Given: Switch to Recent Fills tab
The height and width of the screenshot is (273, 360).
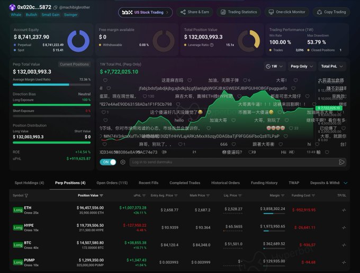Looking at the screenshot, I should [148, 183].
